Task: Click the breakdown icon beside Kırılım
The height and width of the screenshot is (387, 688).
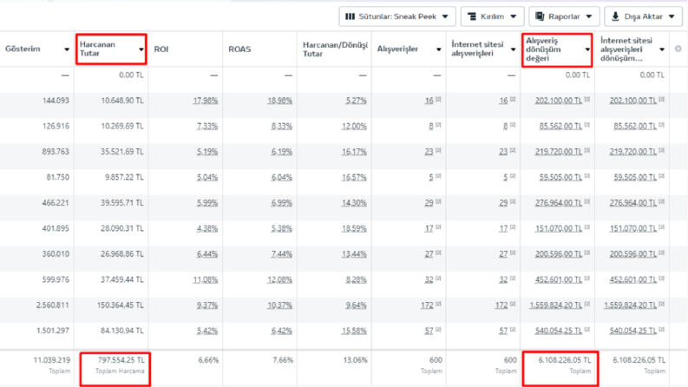Action: coord(472,16)
